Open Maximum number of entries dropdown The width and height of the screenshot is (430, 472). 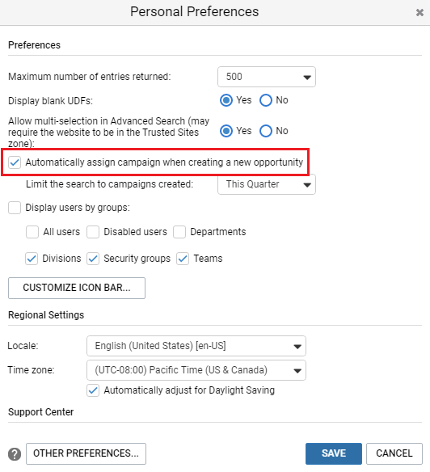pyautogui.click(x=267, y=77)
